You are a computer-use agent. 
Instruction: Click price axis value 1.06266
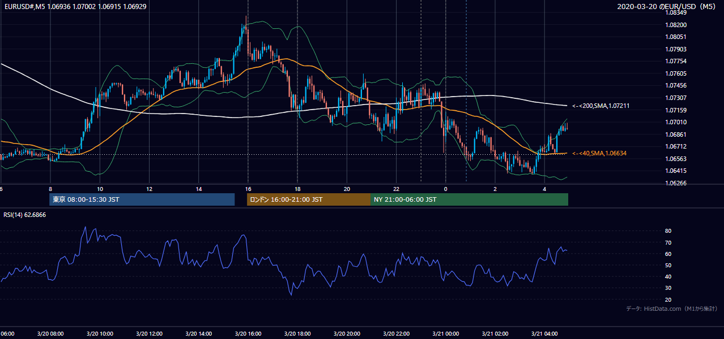click(677, 183)
